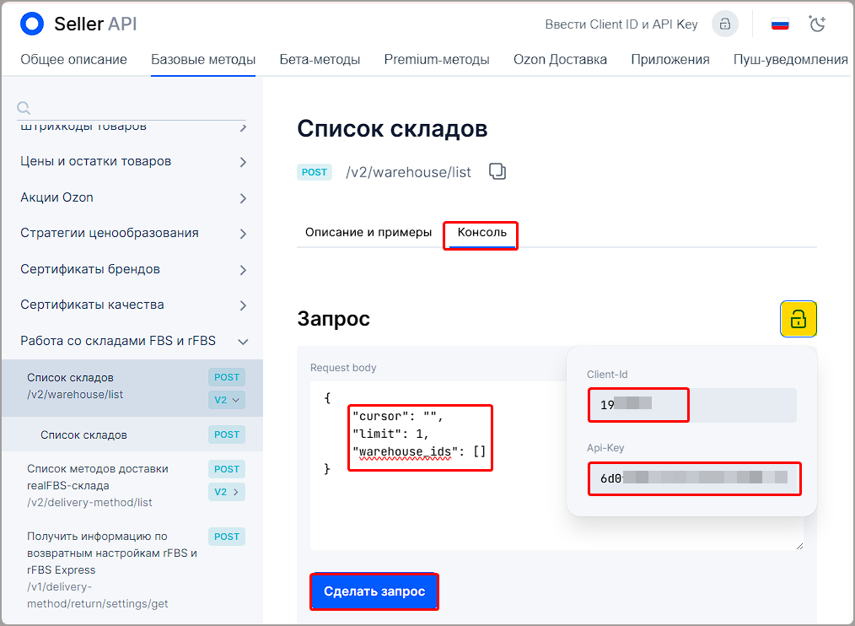Click the POST badge next to the page endpoint
This screenshot has width=855, height=626.
click(x=315, y=172)
